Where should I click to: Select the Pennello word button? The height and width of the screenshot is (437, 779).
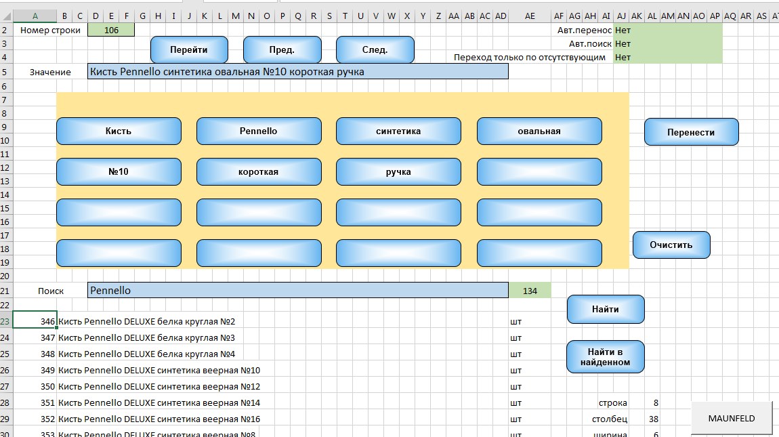click(x=259, y=131)
